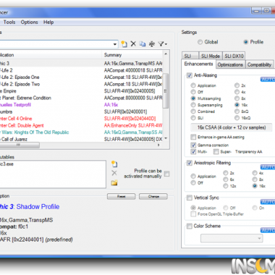275x275 pixels.
Task: Click the new profile icon
Action: pos(124,44)
